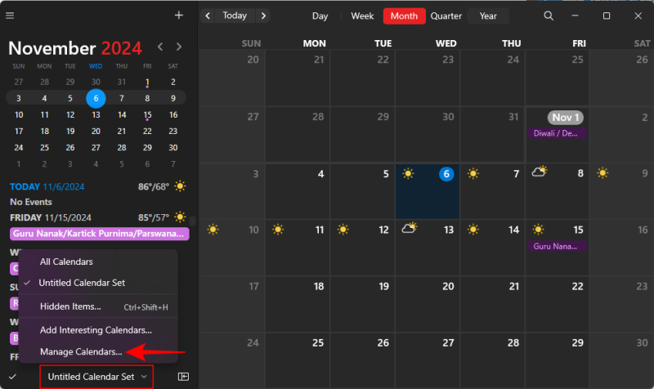Click the checkmark icon at bottom left

pos(12,377)
